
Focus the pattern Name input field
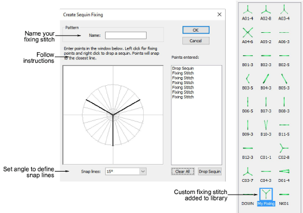[x=126, y=35]
